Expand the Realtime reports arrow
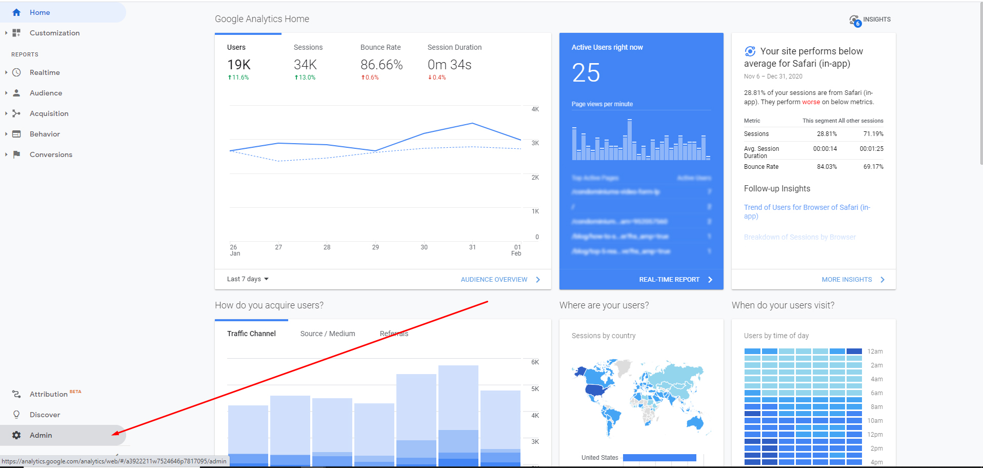983x468 pixels. coord(6,72)
